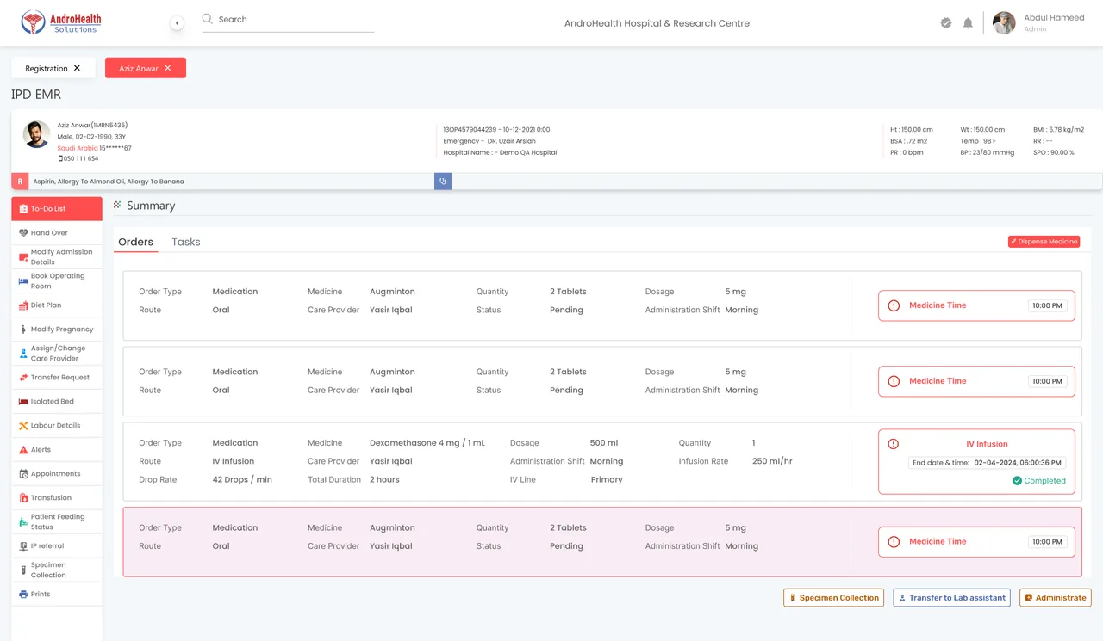Click the '42 Drops / min' drop rate
The image size is (1103, 641).
242,479
